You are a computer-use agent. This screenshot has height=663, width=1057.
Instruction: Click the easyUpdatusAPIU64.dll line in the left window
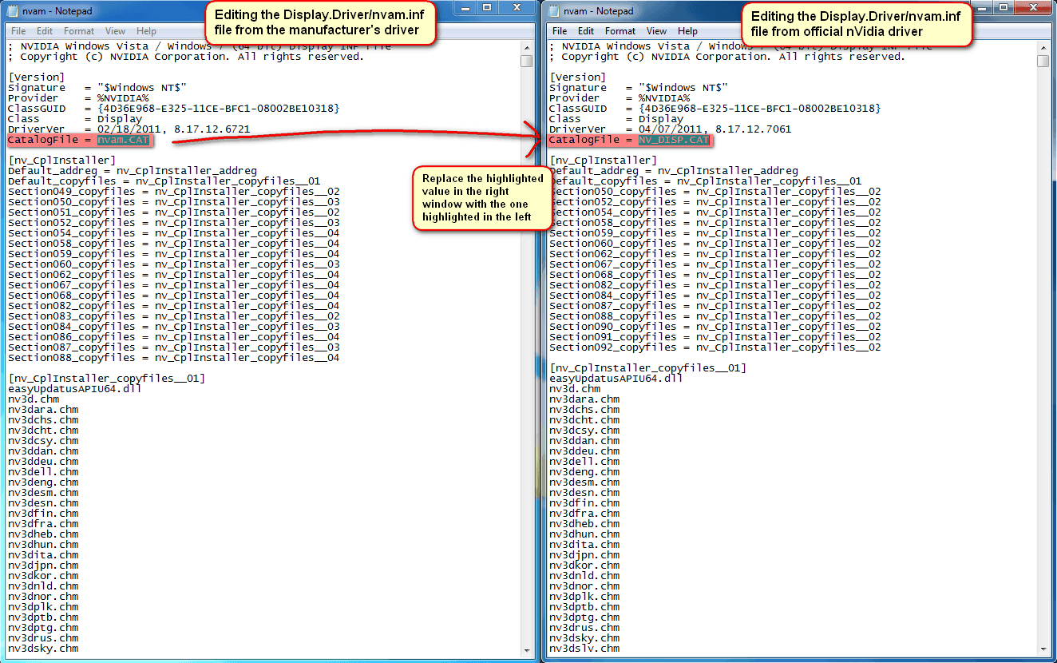coord(74,389)
